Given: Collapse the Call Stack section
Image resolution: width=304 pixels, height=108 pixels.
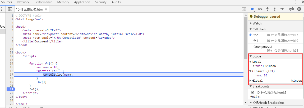Looking at the screenshot, I should [251, 29].
